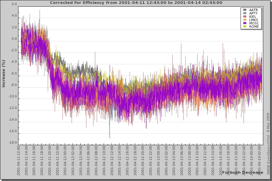Click the '2001-04-12 22:00' x-axis label
The height and width of the screenshot is (181, 272).
coord(151,160)
